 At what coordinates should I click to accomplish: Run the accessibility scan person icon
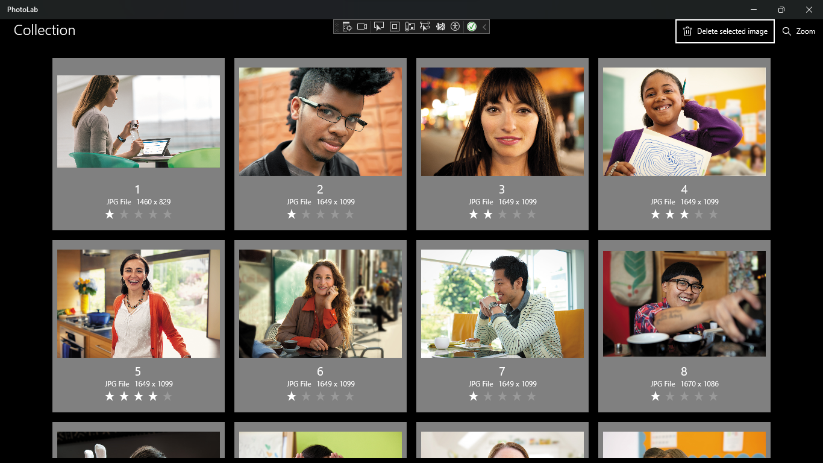455,27
